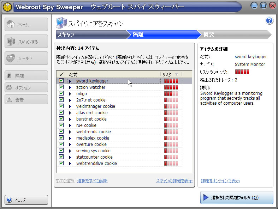Open 詳細をオンラインで表示 link

pyautogui.click(x=220, y=181)
